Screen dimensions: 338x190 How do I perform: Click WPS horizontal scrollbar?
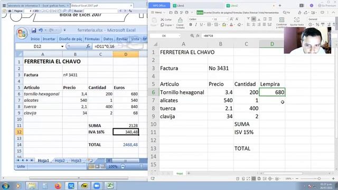click(283, 173)
